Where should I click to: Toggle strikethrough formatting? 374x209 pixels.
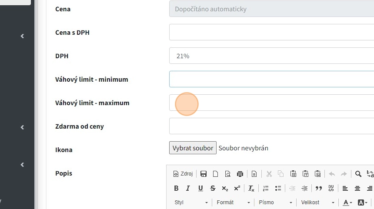coord(213,188)
